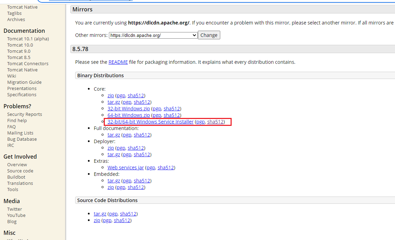
Task: Open the Presentations link
Action: click(22, 89)
